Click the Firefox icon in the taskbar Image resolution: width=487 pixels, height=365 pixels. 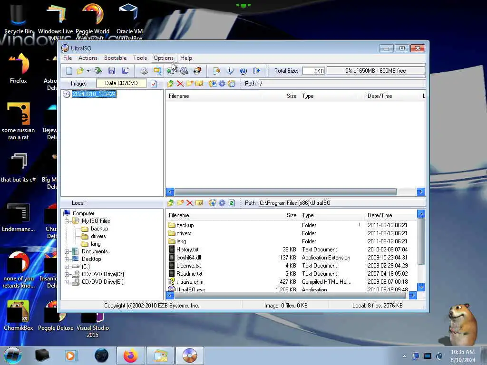click(130, 355)
